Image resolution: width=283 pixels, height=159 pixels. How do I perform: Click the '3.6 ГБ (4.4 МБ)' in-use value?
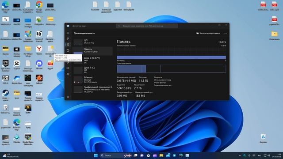pyautogui.click(x=126, y=80)
